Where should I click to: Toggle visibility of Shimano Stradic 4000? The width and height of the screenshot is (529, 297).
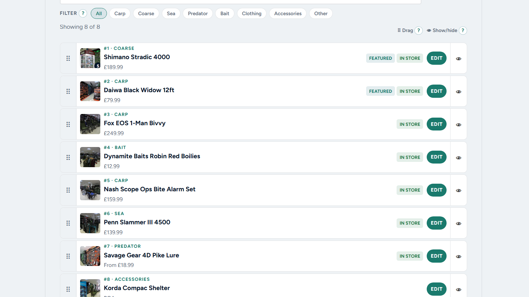[x=458, y=58]
